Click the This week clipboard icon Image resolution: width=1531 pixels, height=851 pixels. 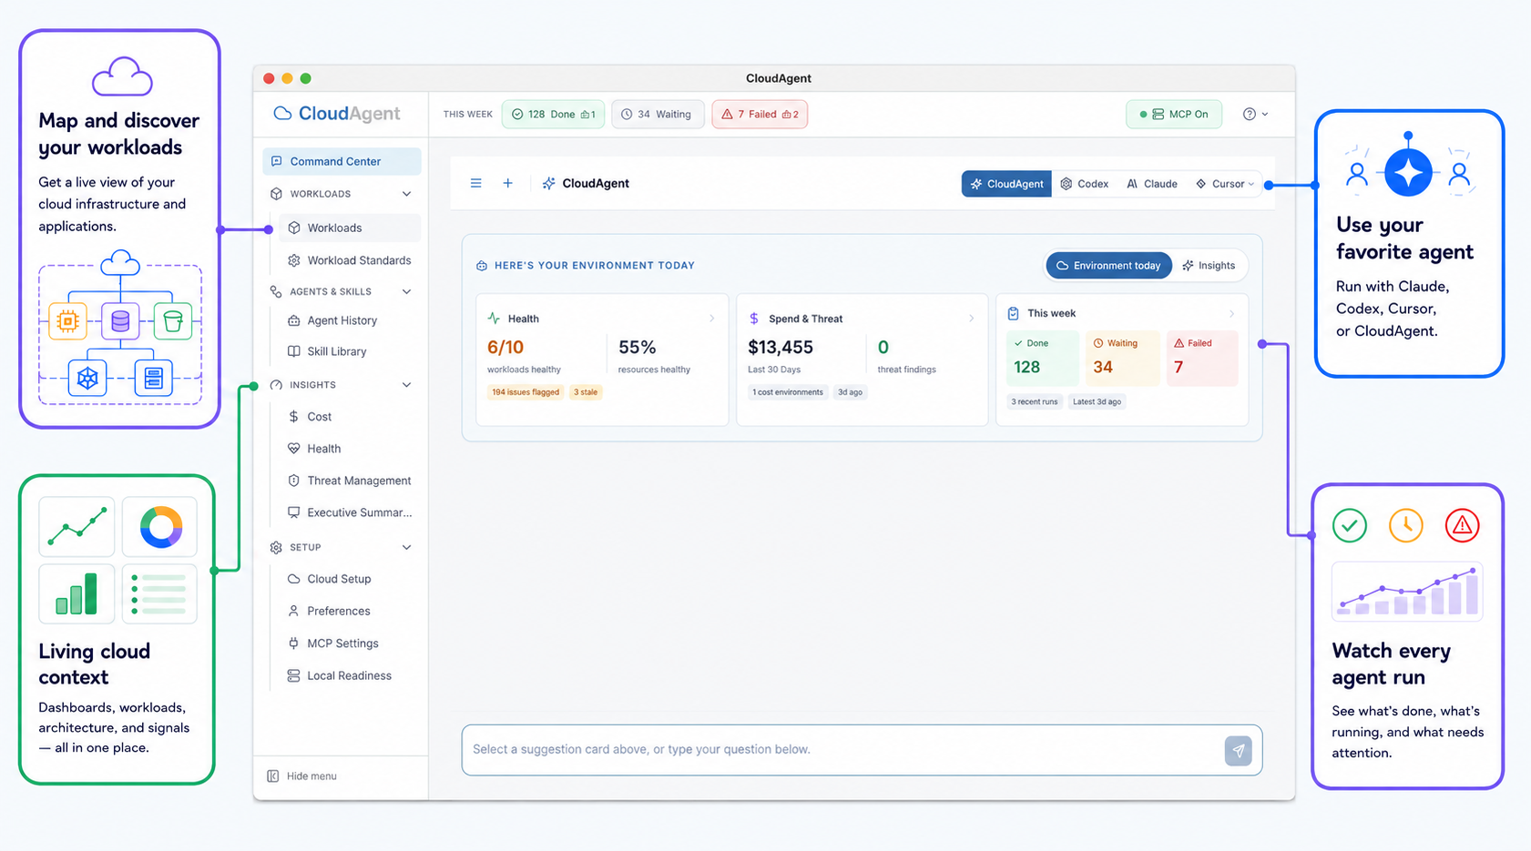tap(1013, 313)
